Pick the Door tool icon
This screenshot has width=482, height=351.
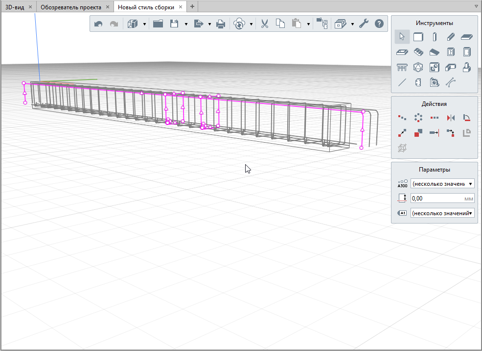(x=467, y=52)
